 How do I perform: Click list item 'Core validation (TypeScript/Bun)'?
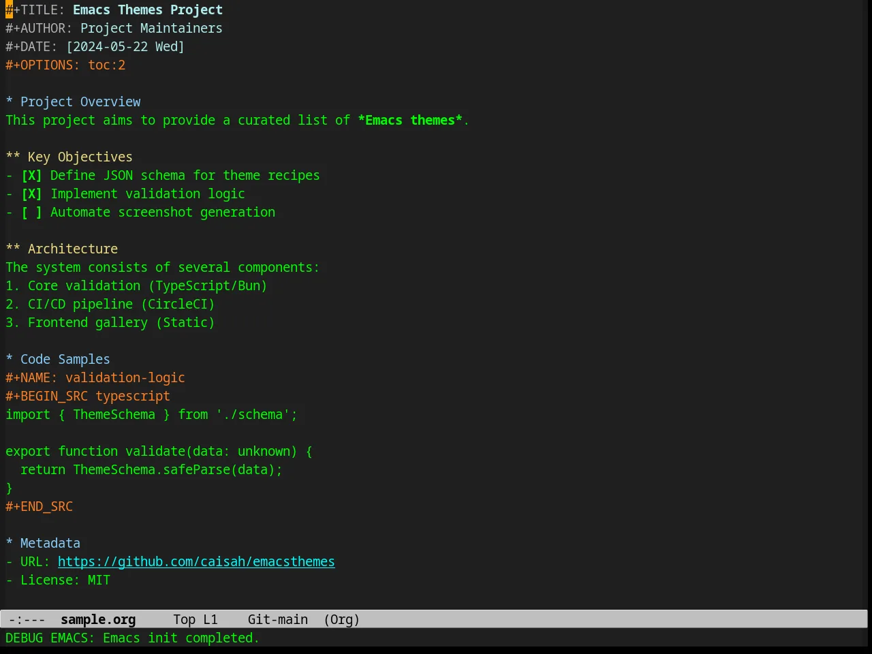pos(147,285)
